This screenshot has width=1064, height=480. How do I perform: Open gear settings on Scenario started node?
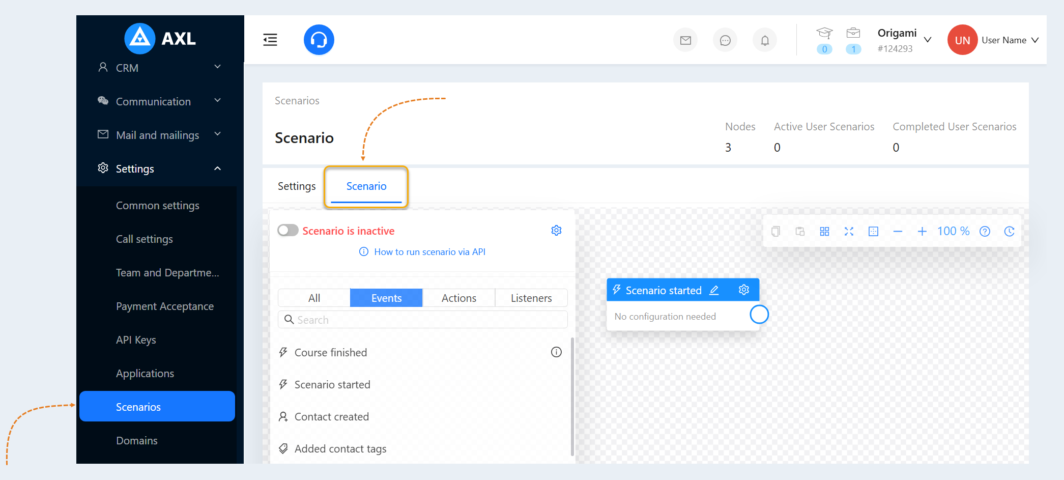pos(744,290)
